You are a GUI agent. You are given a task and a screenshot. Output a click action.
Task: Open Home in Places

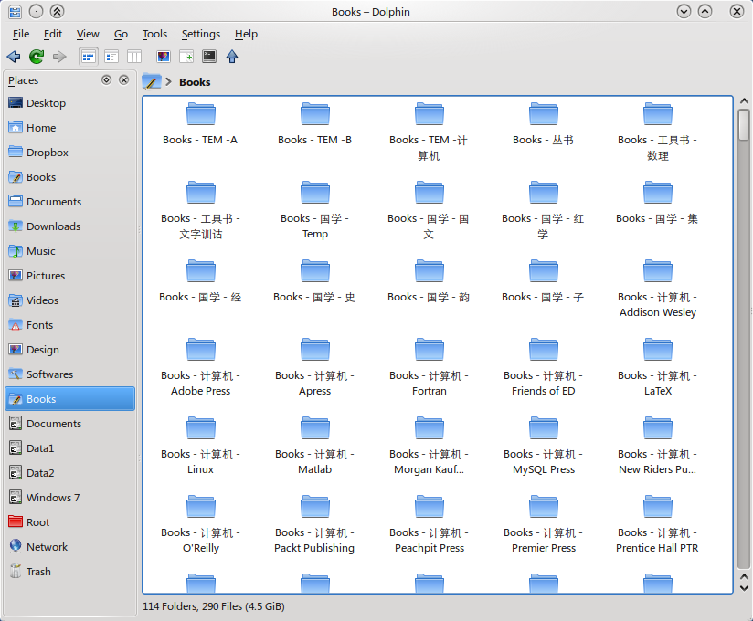[69, 128]
